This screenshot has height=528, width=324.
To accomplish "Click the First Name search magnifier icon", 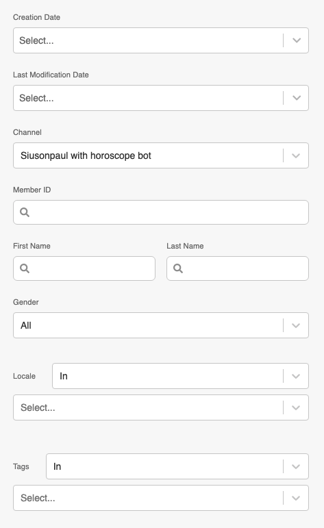I will pos(25,268).
